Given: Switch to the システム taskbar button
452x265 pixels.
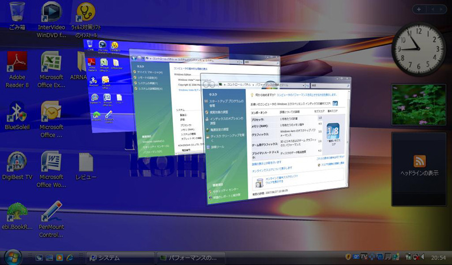Looking at the screenshot, I should [120, 258].
